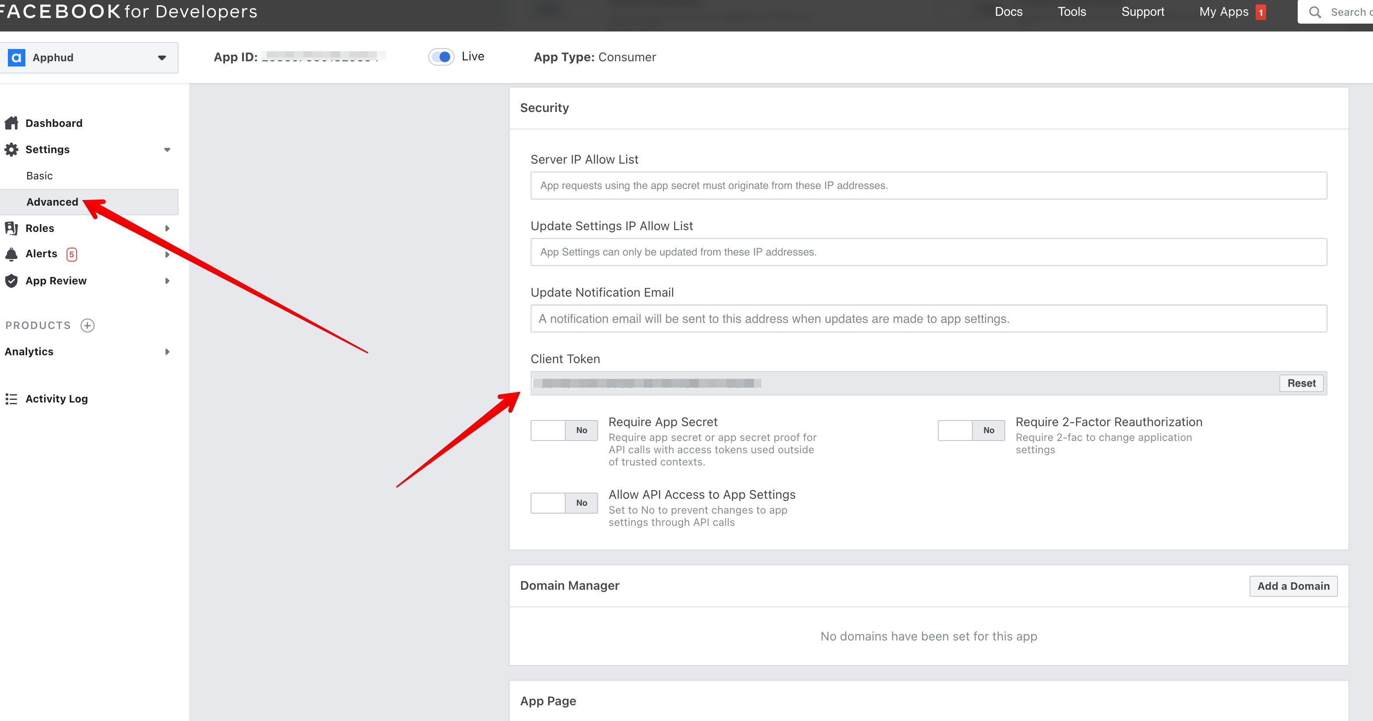This screenshot has height=721, width=1373.
Task: Open the Apphud app selector dropdown
Action: pos(162,57)
